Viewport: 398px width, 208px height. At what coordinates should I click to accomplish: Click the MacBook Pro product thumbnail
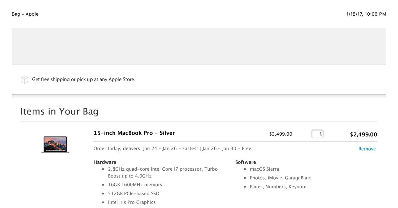(55, 144)
